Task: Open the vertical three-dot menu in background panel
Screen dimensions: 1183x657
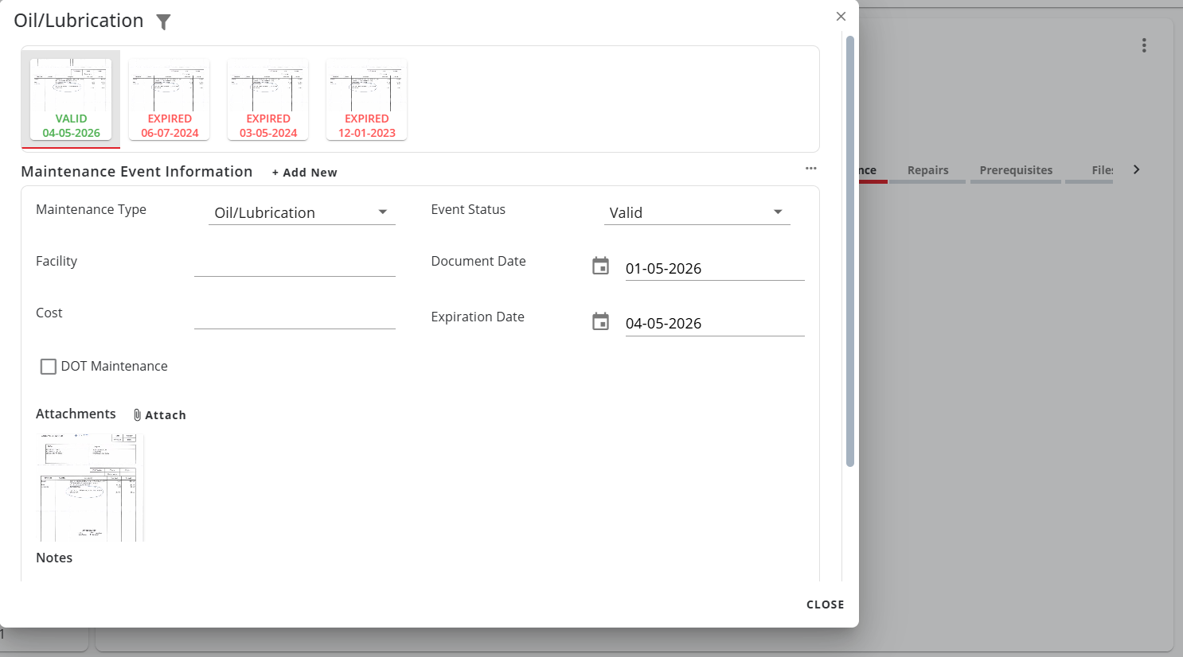Action: pyautogui.click(x=1143, y=45)
